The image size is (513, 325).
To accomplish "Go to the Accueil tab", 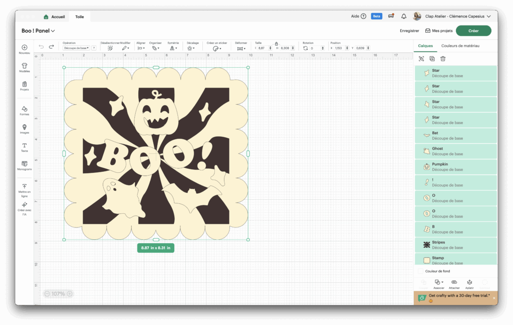I will click(55, 17).
